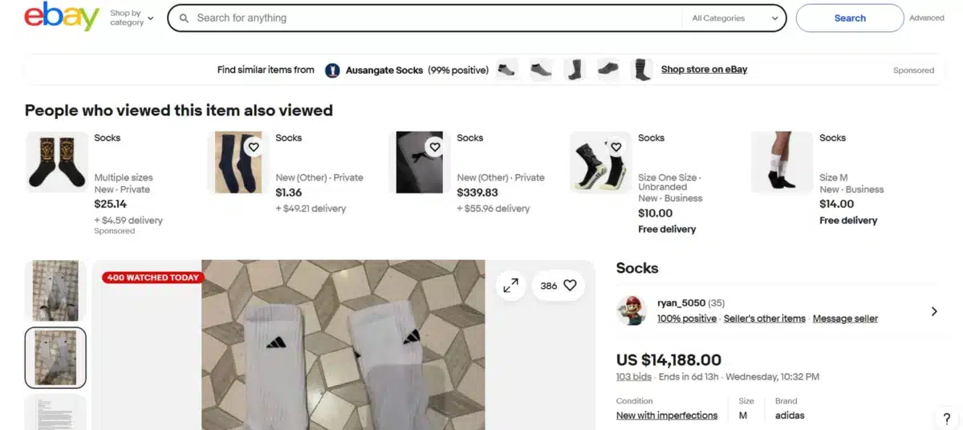Click the search magnifier icon
Screen dimensions: 963x430
[184, 18]
